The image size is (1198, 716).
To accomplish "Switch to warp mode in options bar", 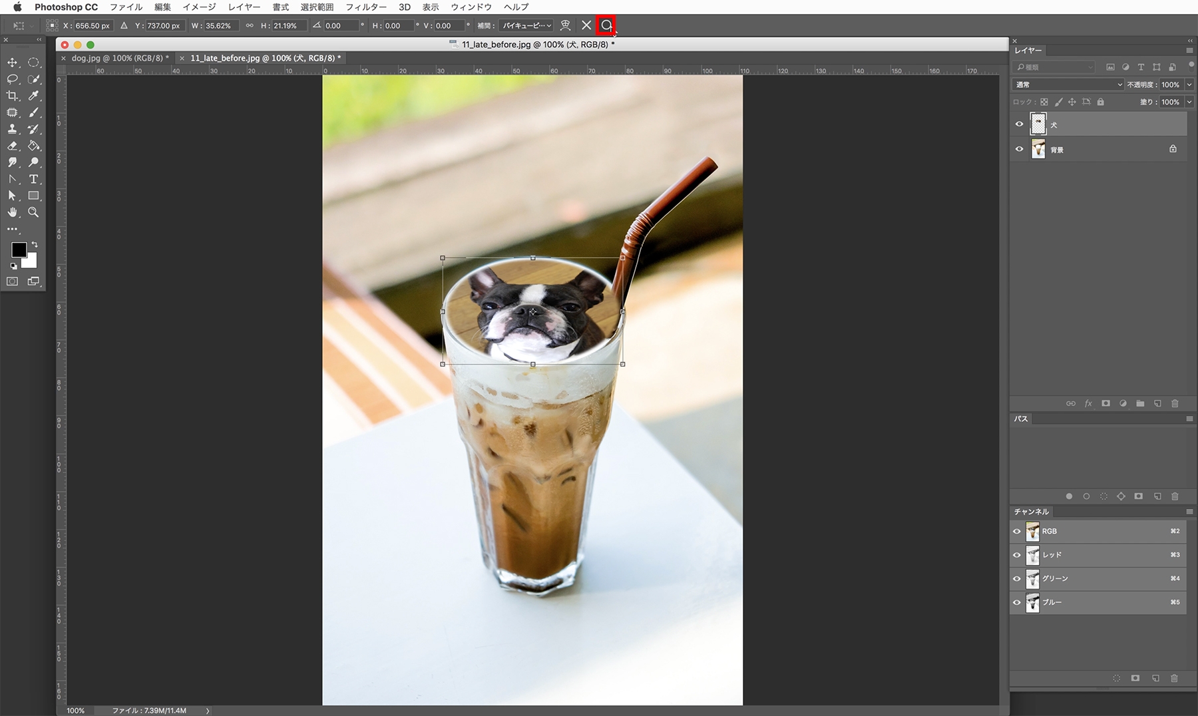I will point(565,25).
